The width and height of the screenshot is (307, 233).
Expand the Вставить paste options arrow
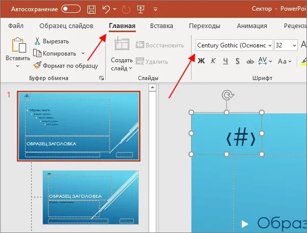(17, 66)
